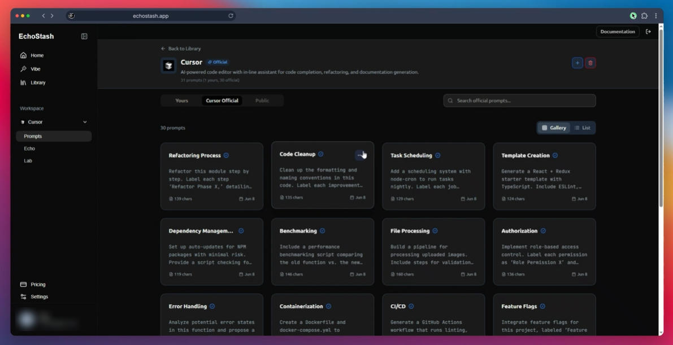Click the Jun 8 date on File Processing
Viewport: 673px width, 345px height.
(468, 274)
